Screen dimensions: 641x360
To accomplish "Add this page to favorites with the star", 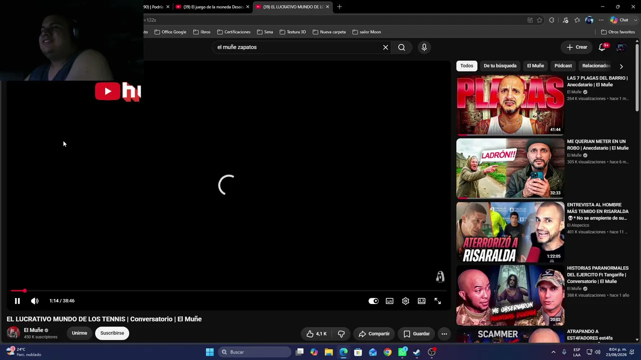I will (x=540, y=20).
